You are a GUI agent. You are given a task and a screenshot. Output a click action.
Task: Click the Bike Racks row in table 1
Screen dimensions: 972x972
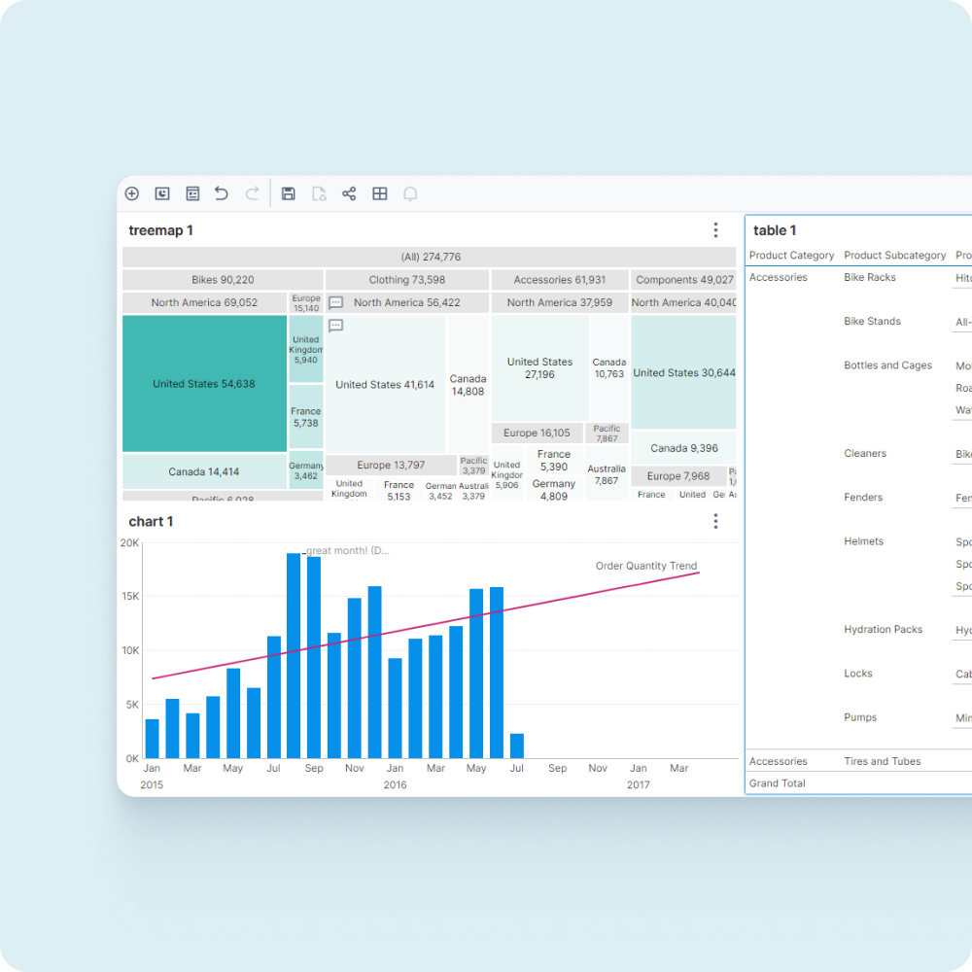(869, 277)
